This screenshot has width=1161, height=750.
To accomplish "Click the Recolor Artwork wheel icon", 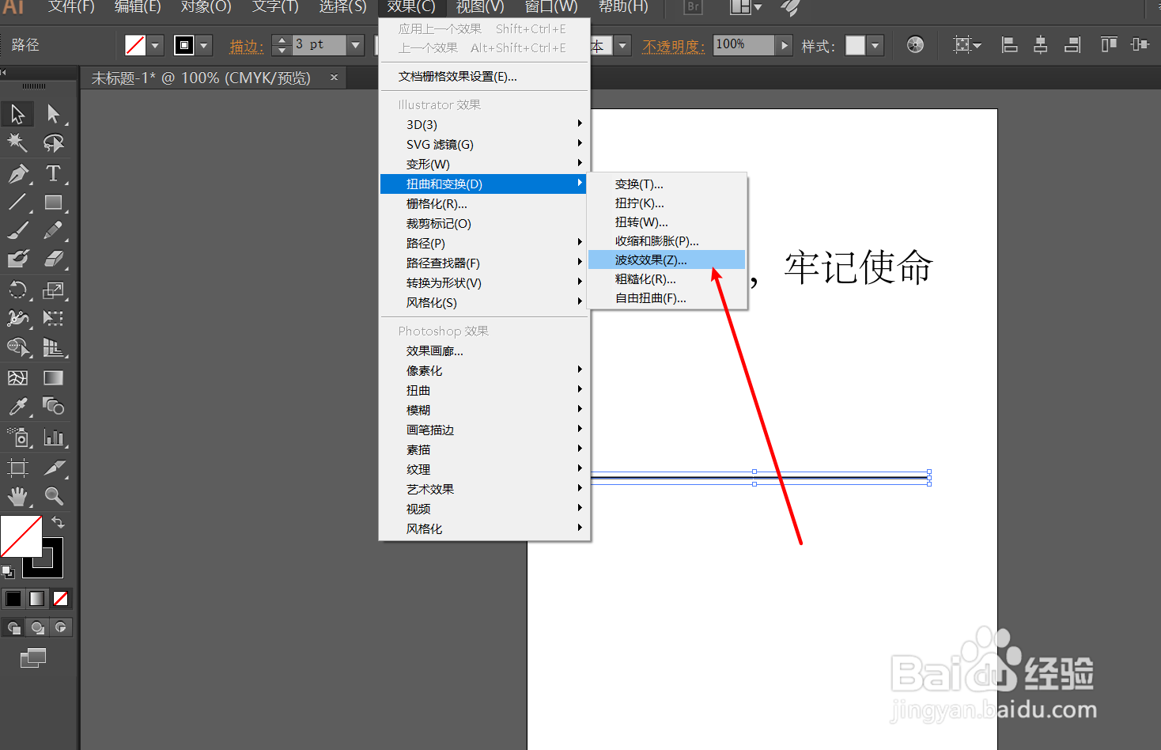I will [x=915, y=45].
